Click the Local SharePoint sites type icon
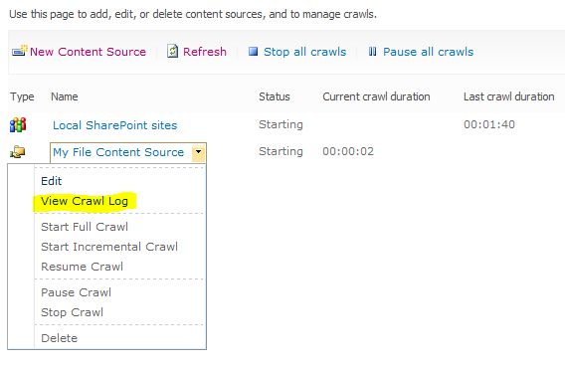This screenshot has height=369, width=565. [x=18, y=124]
